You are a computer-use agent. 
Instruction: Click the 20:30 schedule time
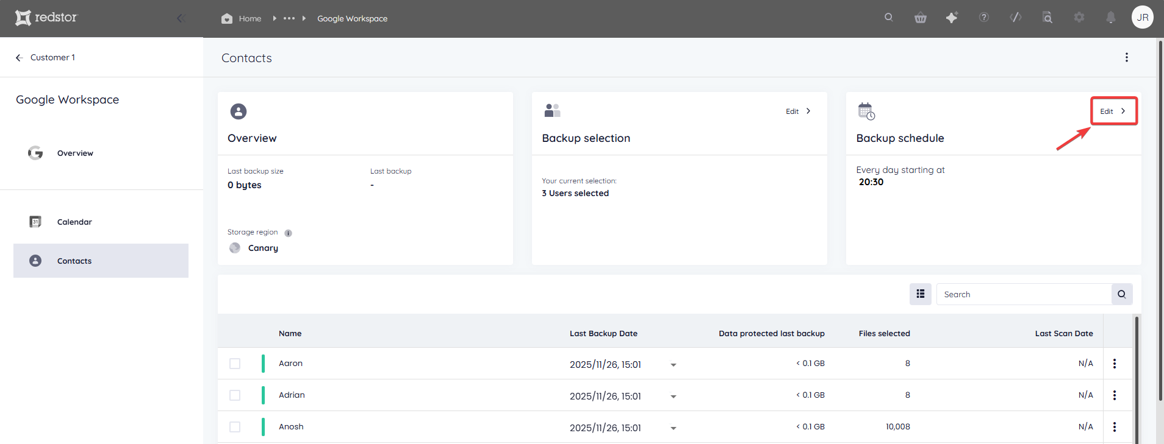(871, 182)
